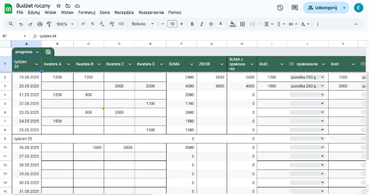Click the font size input field

coord(172,24)
